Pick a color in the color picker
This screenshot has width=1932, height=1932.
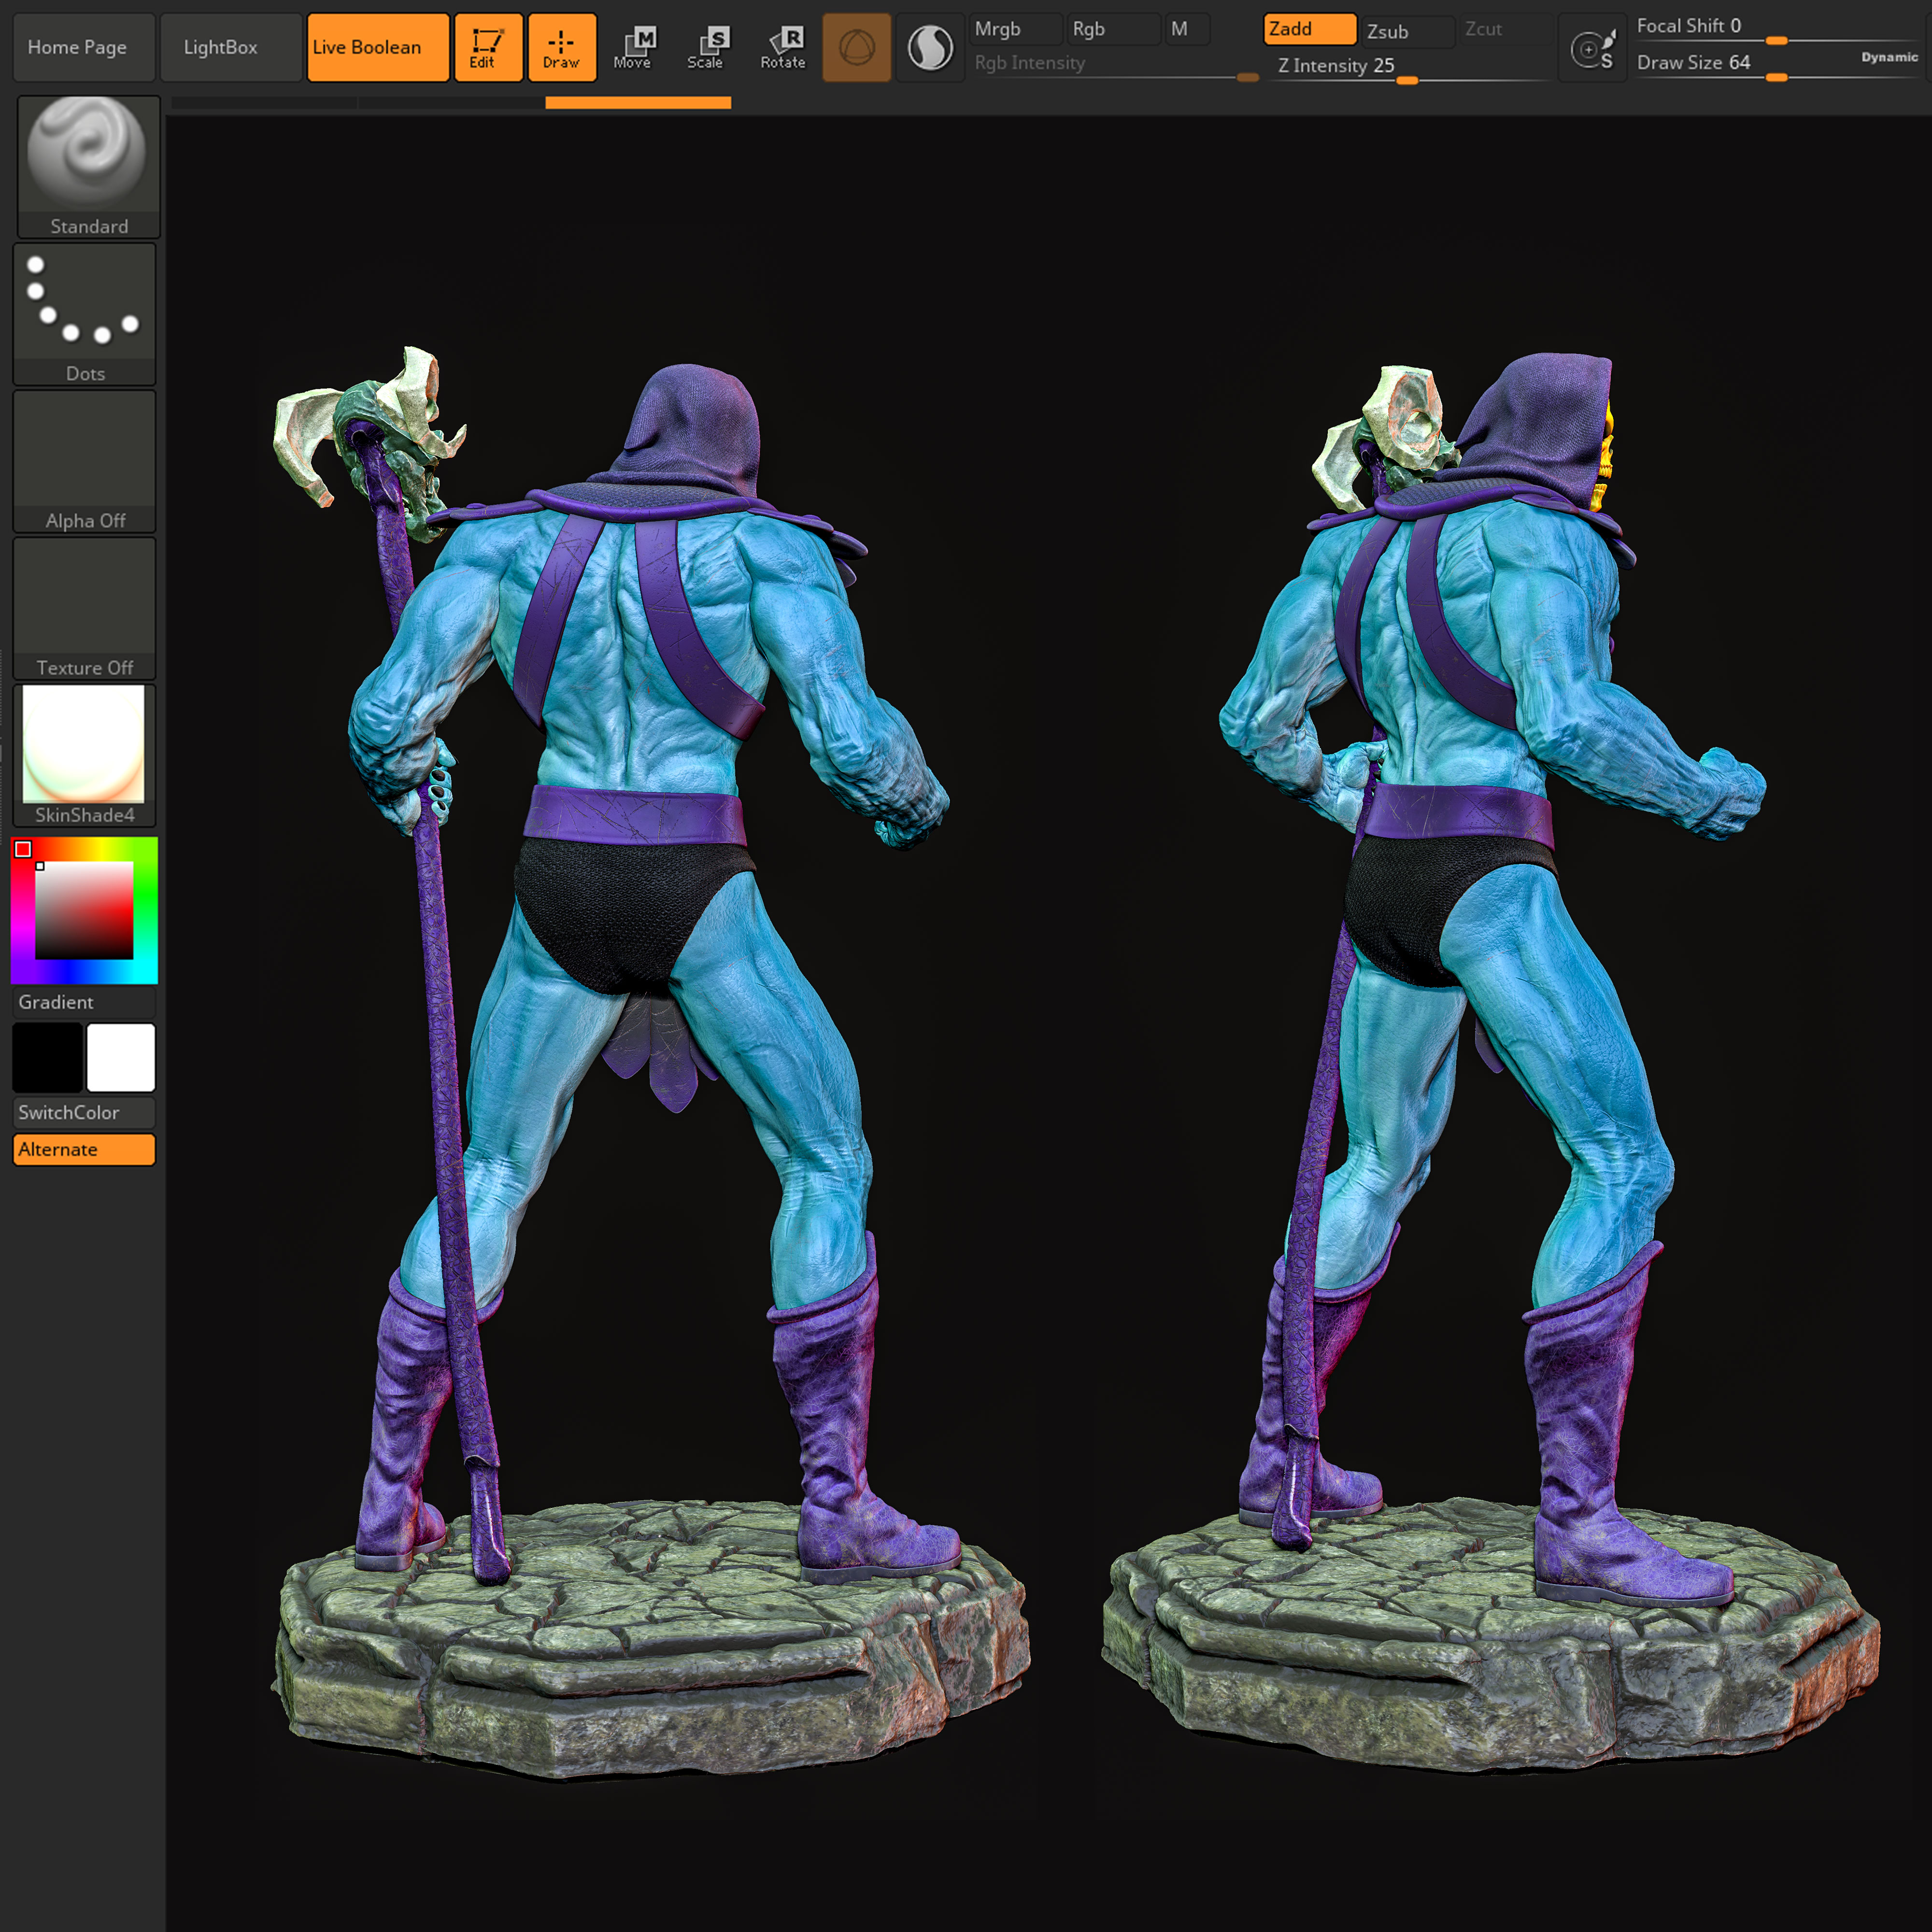84,911
